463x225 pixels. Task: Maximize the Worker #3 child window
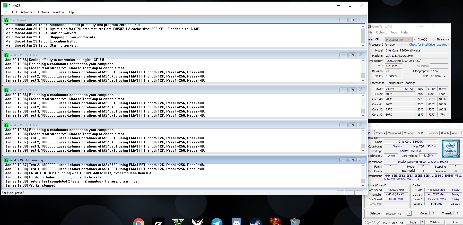click(352, 125)
